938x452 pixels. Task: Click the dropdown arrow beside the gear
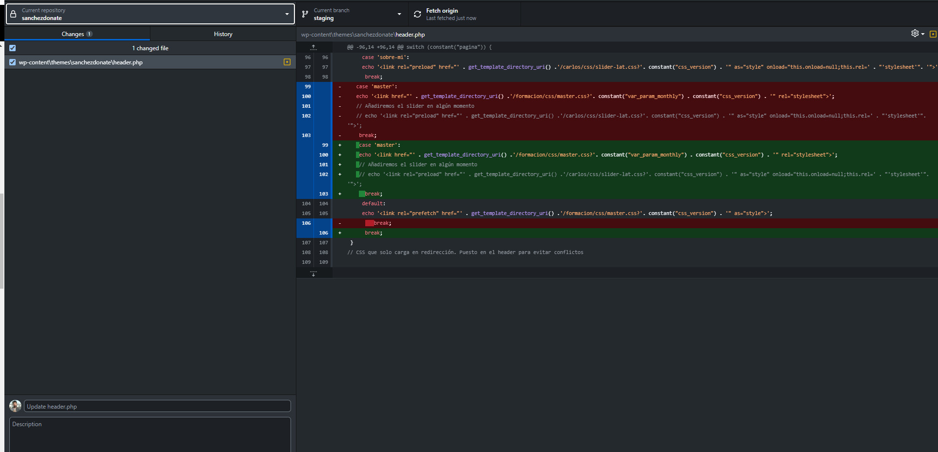(922, 34)
